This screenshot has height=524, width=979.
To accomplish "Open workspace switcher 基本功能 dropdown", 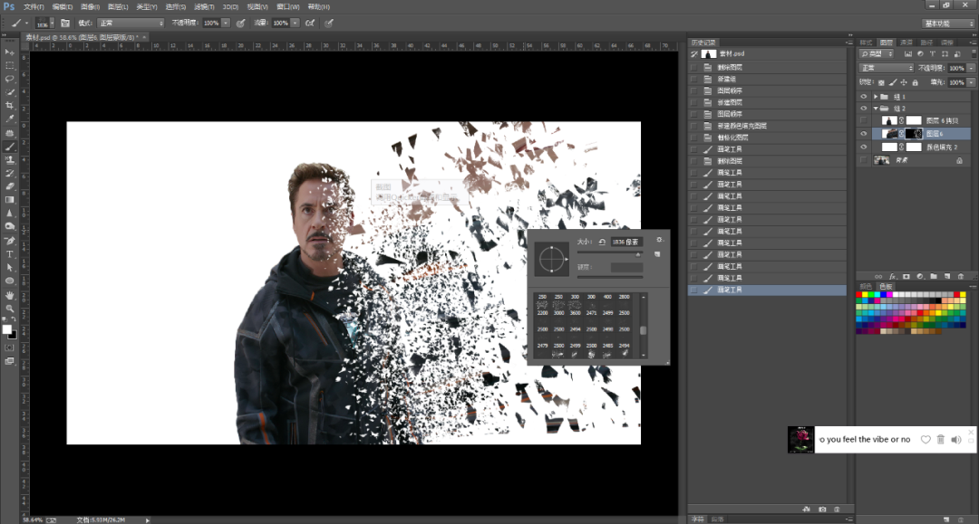I will point(948,23).
